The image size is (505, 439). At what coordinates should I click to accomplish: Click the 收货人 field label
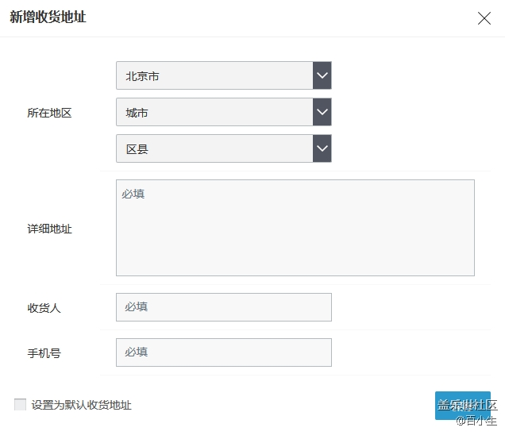coord(44,308)
